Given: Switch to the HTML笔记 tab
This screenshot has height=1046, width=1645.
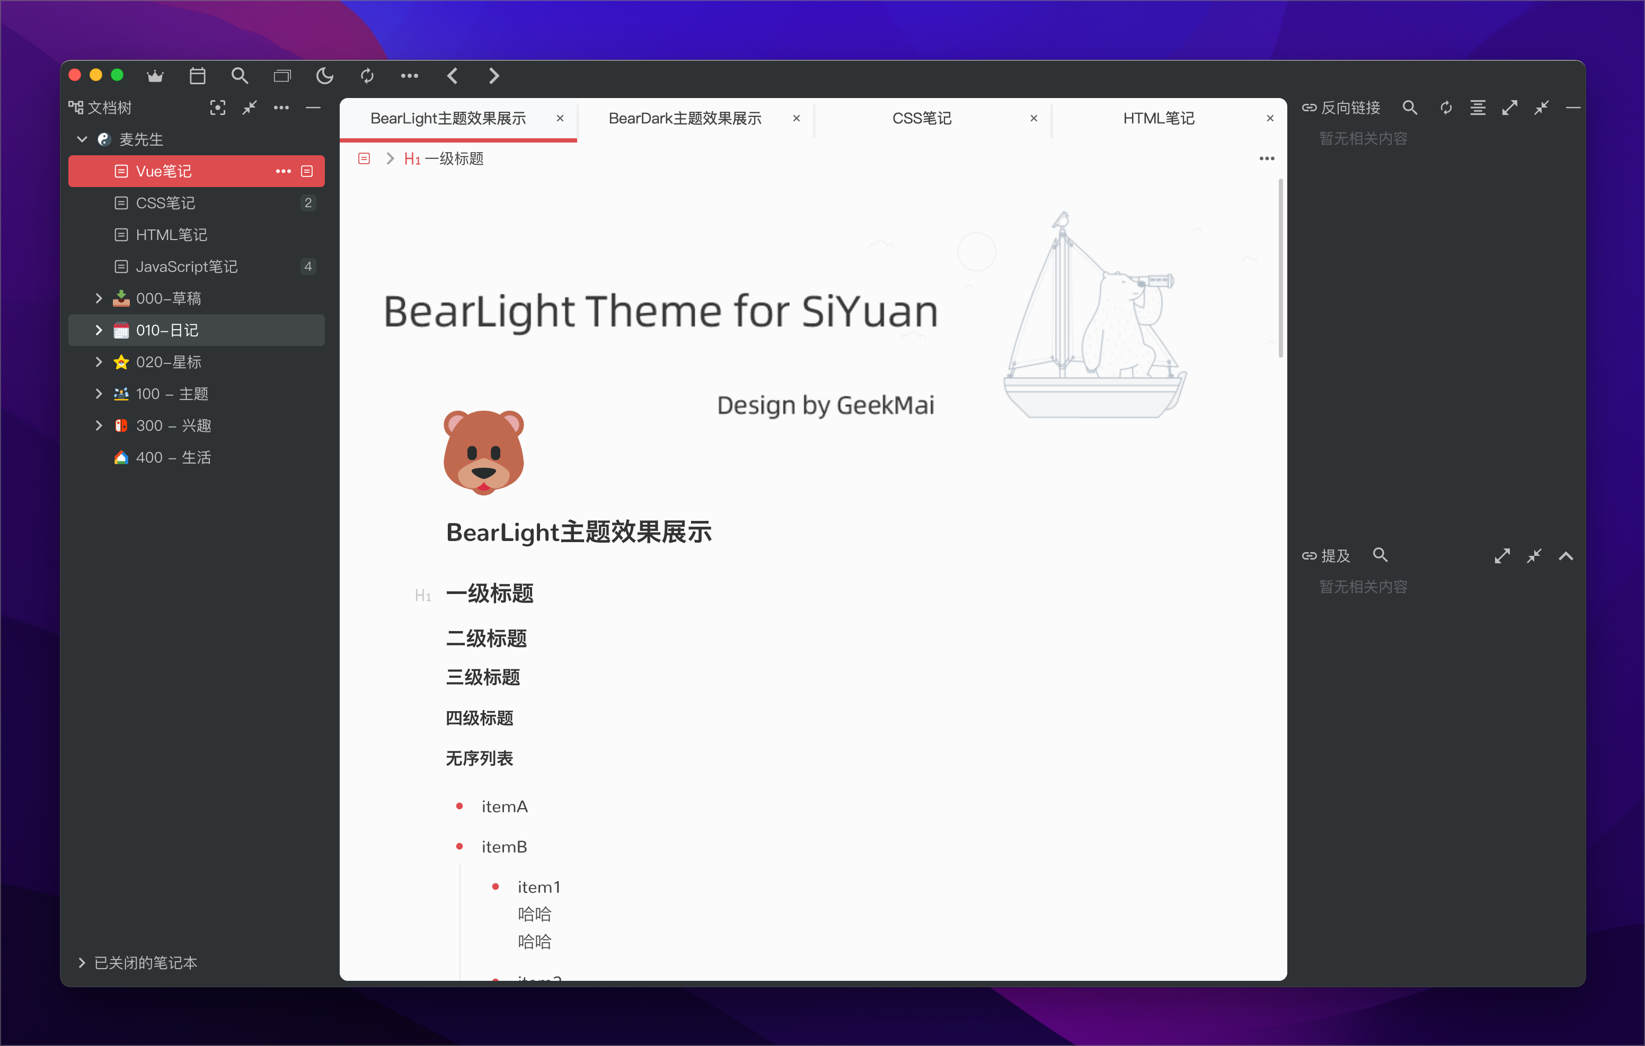Looking at the screenshot, I should click(x=1158, y=118).
